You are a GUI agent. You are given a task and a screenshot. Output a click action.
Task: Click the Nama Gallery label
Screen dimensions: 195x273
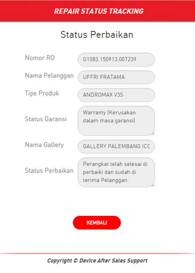pos(44,145)
